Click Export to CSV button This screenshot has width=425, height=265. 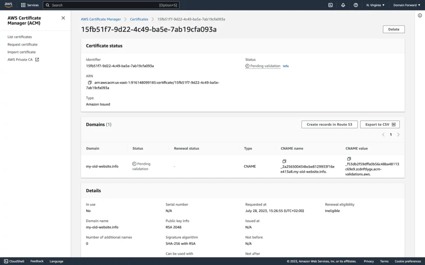[380, 124]
